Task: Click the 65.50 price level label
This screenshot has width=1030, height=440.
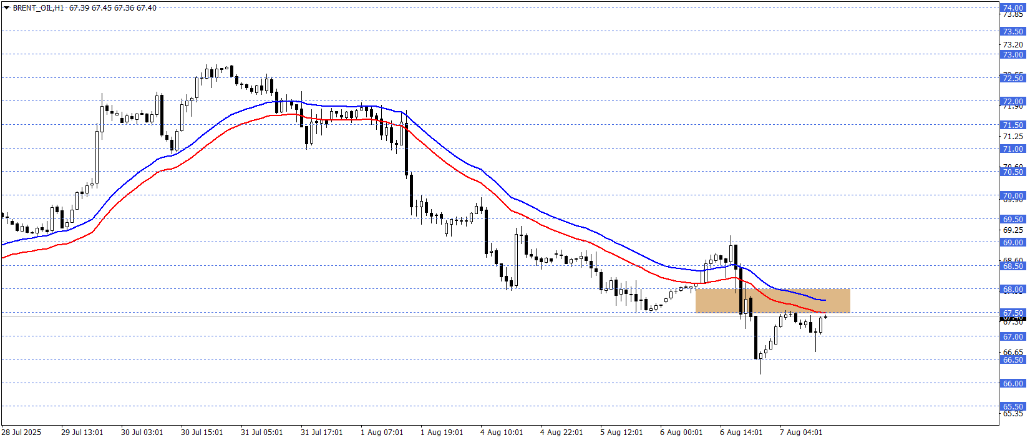Action: click(x=1013, y=406)
